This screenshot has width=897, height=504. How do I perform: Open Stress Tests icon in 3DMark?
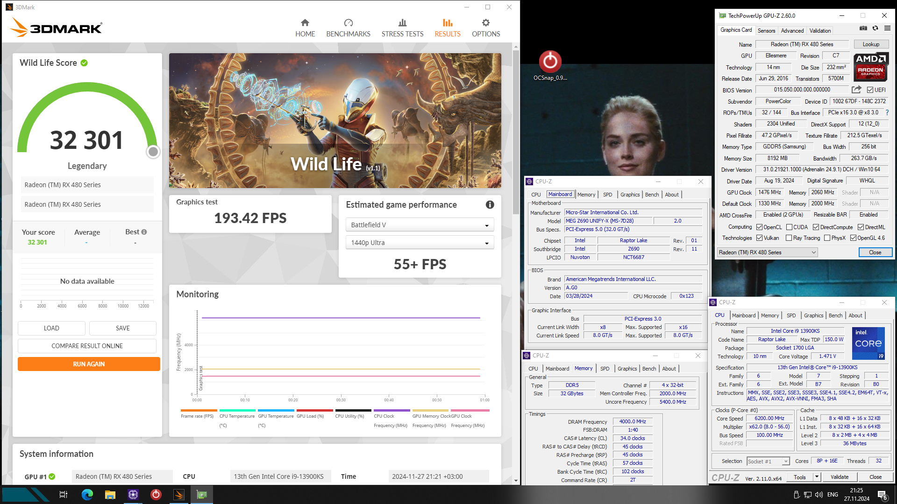click(402, 23)
